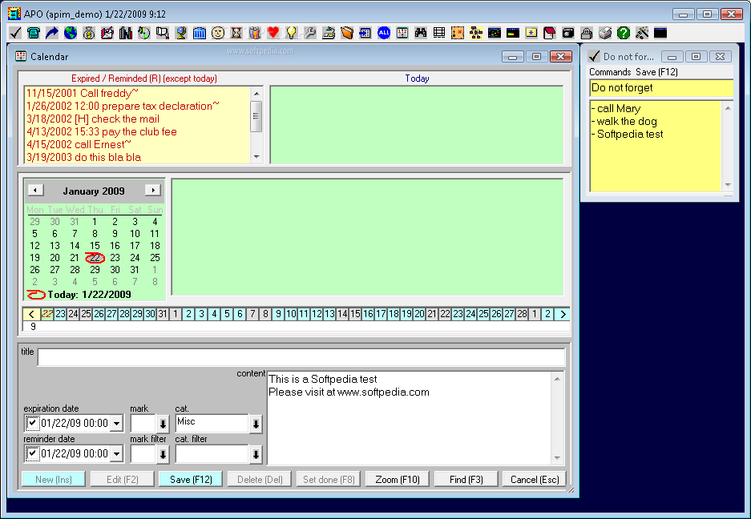The width and height of the screenshot is (751, 519).
Task: Open the reminder date dropdown arrow
Action: tap(116, 453)
